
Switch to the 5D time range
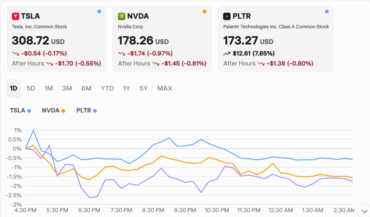click(31, 88)
